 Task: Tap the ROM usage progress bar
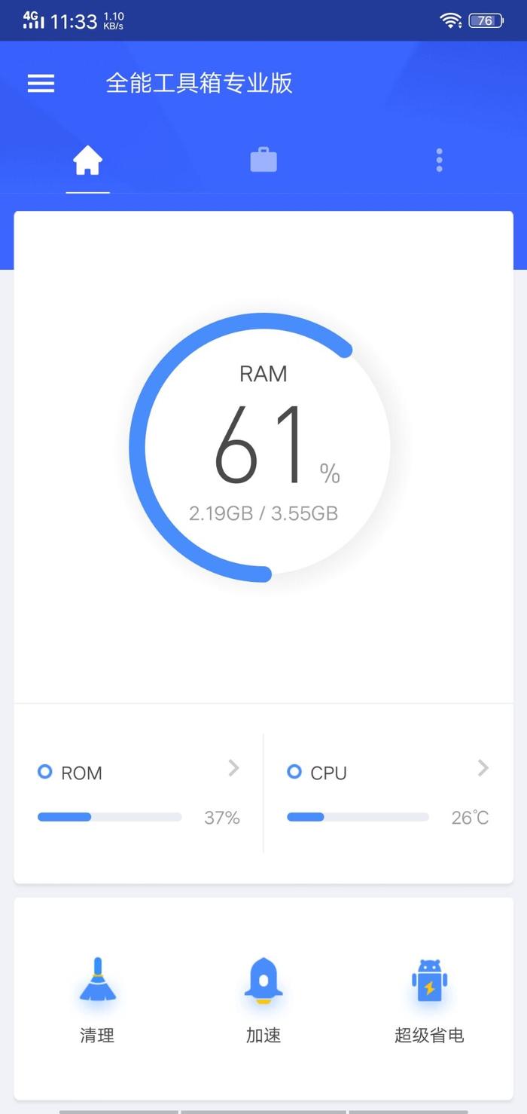point(110,817)
